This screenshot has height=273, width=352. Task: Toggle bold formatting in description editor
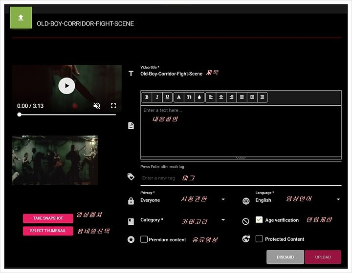point(147,97)
